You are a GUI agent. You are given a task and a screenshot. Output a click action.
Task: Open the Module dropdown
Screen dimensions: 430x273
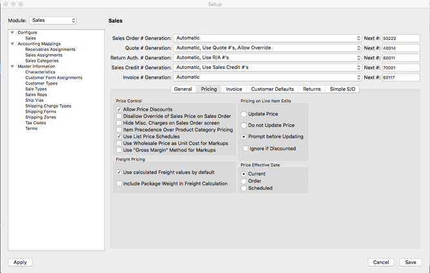[53, 20]
